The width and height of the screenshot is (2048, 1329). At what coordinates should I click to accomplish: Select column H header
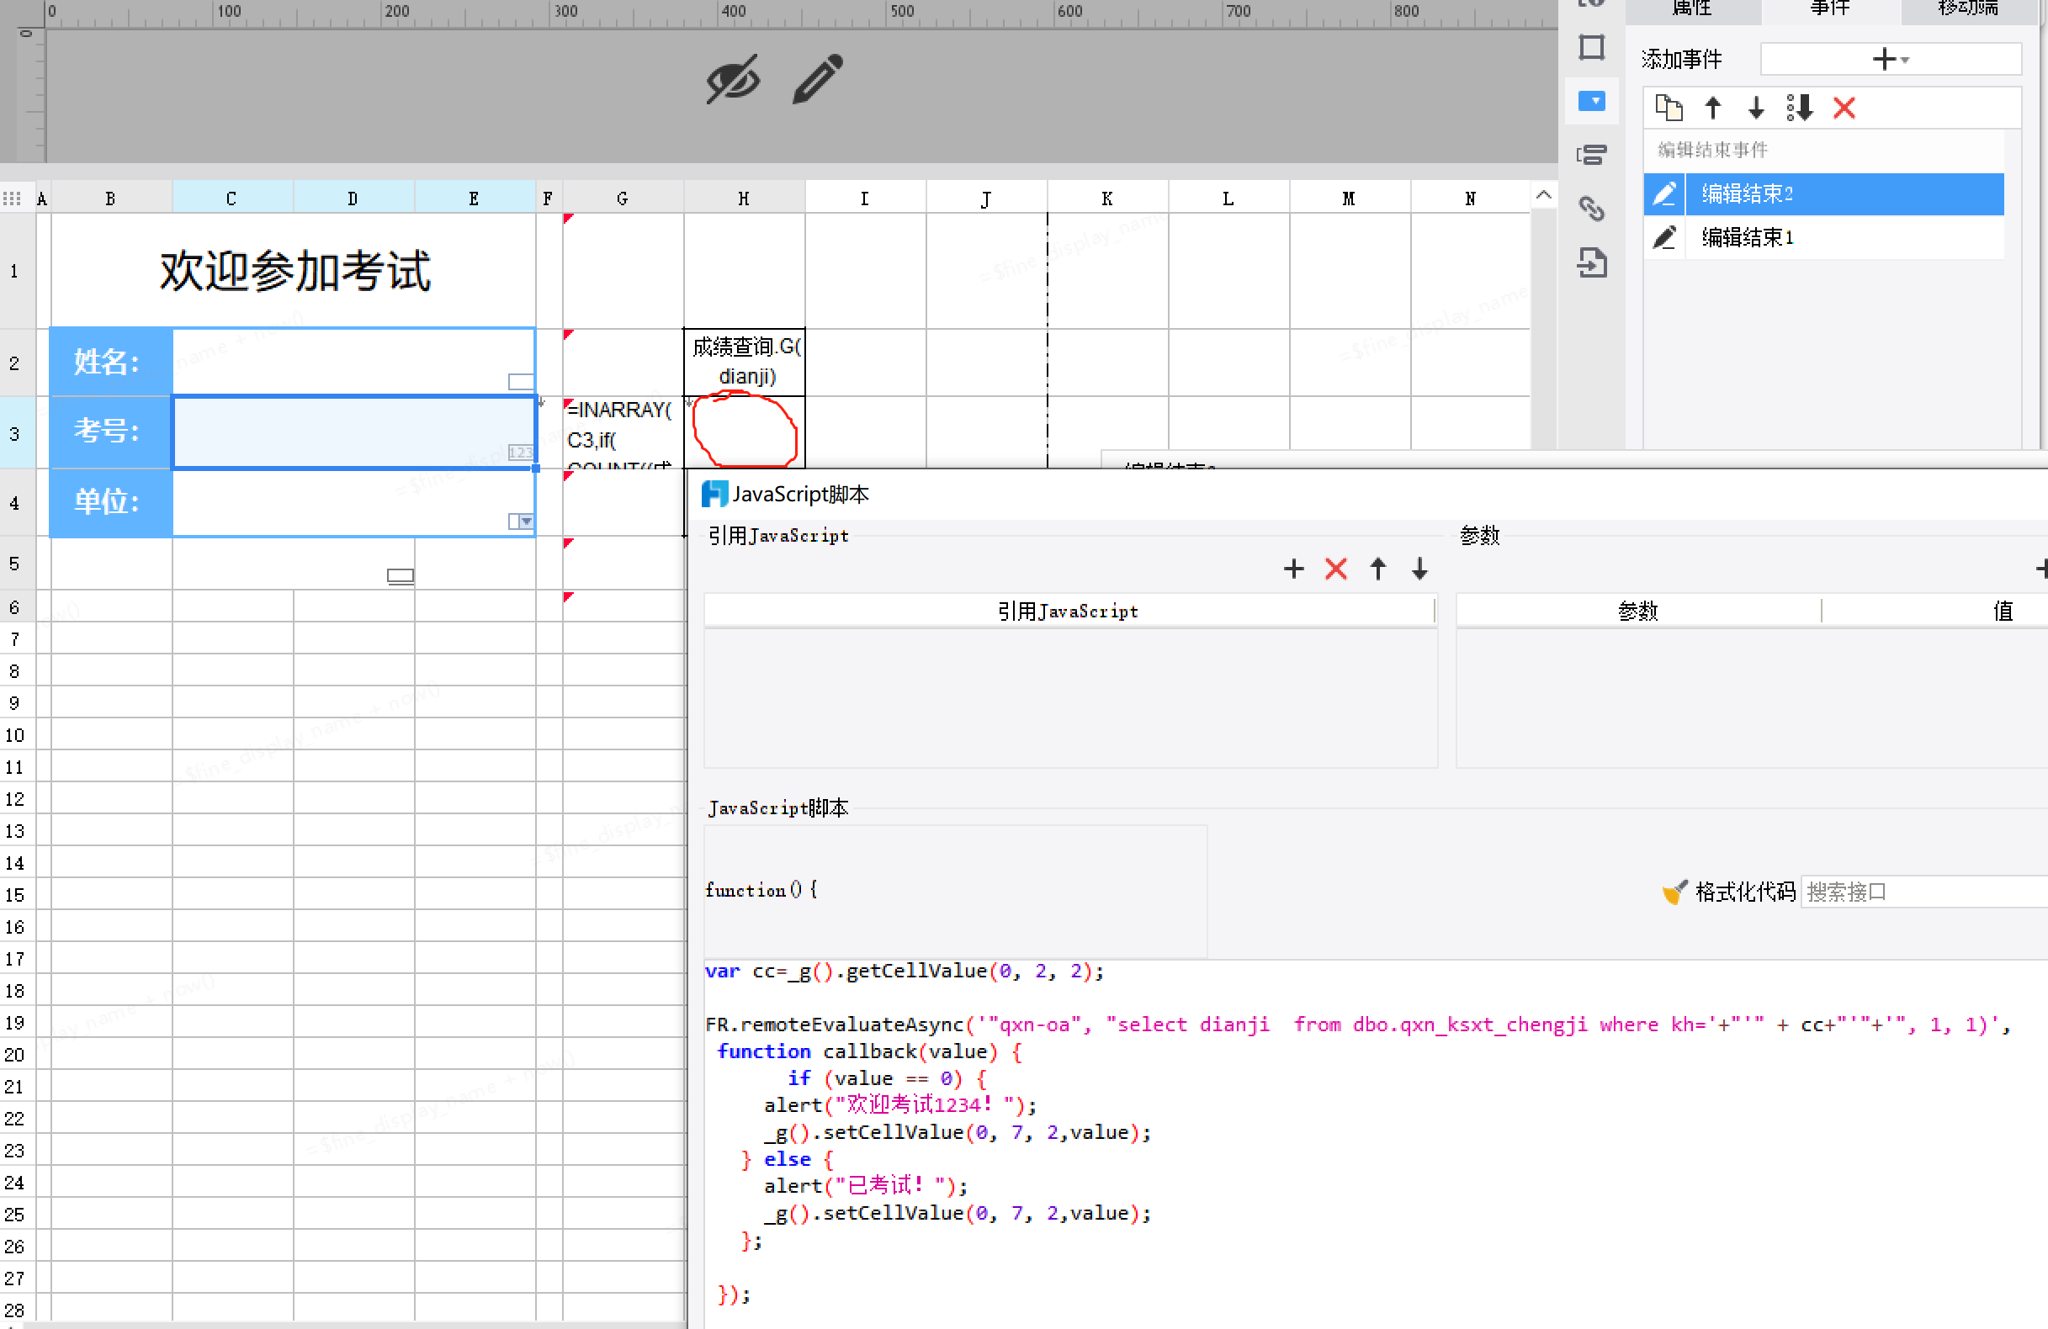click(745, 199)
